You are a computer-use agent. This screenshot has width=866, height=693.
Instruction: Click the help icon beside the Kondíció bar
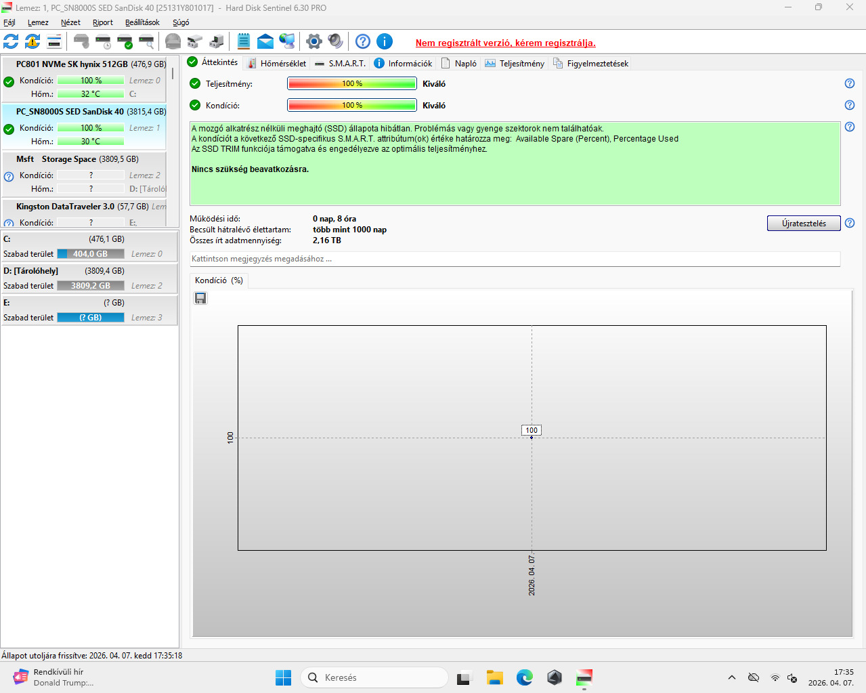(x=850, y=105)
